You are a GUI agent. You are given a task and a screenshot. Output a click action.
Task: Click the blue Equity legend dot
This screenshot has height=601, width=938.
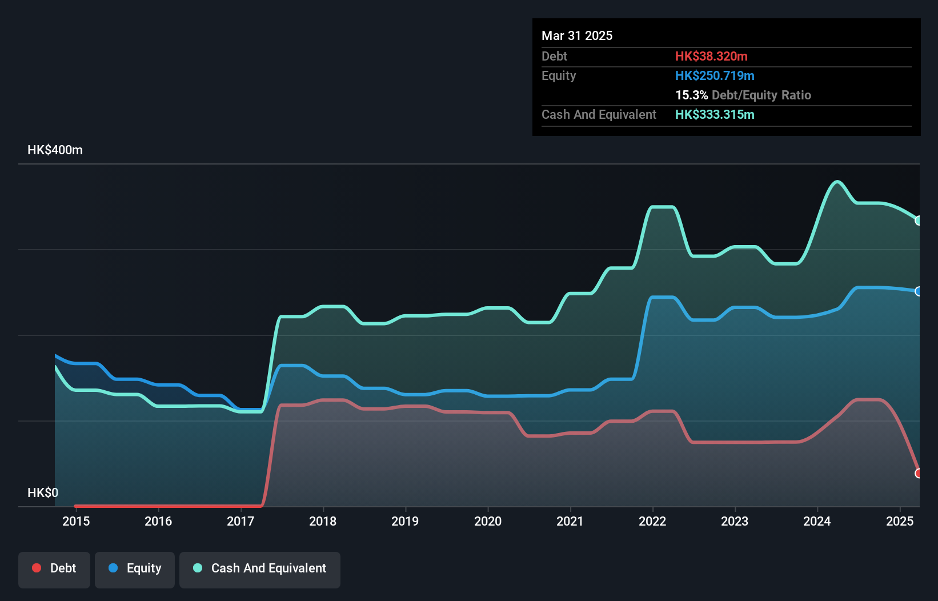[113, 568]
